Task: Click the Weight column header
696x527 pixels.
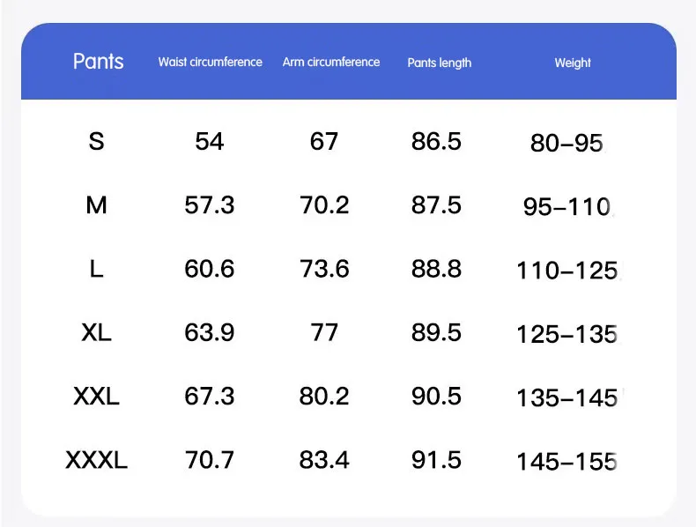Action: click(573, 63)
